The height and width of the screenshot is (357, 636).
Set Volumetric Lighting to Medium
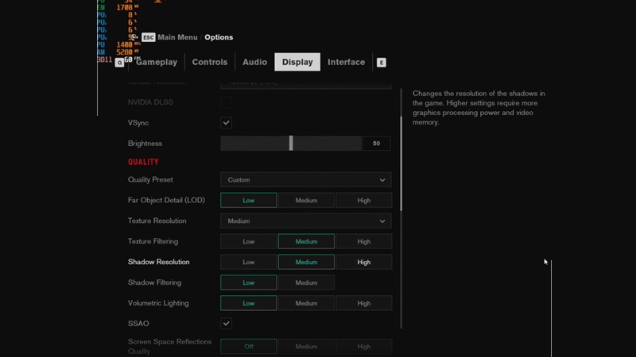306,303
